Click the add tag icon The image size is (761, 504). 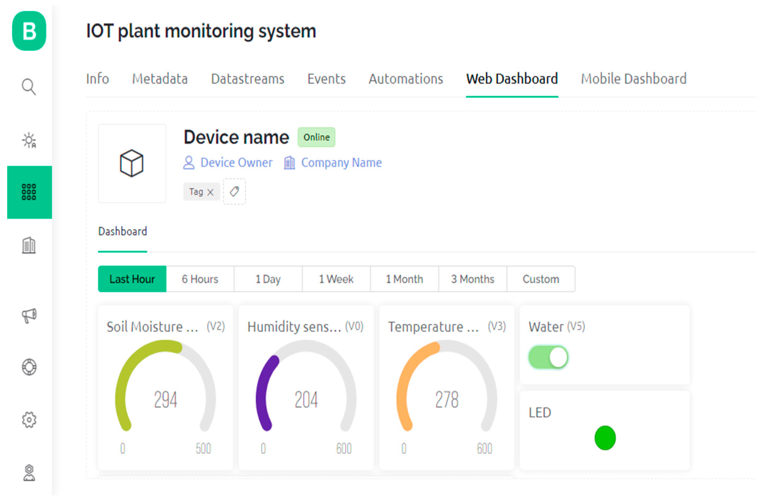234,192
